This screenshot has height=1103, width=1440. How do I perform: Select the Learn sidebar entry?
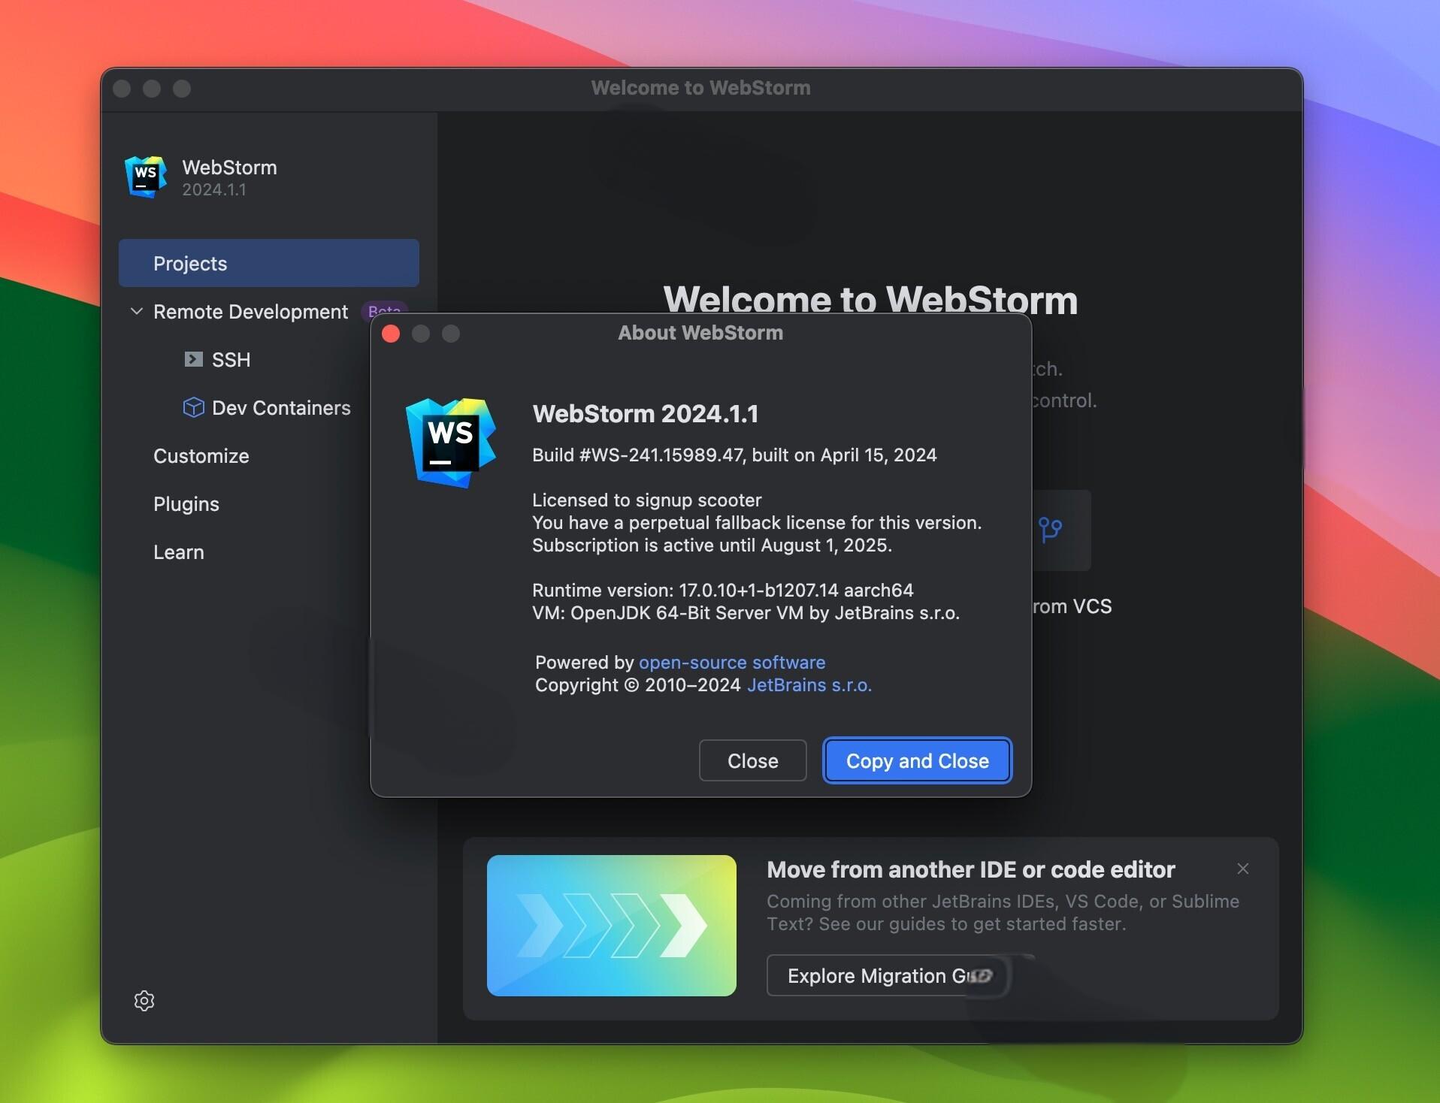click(178, 551)
